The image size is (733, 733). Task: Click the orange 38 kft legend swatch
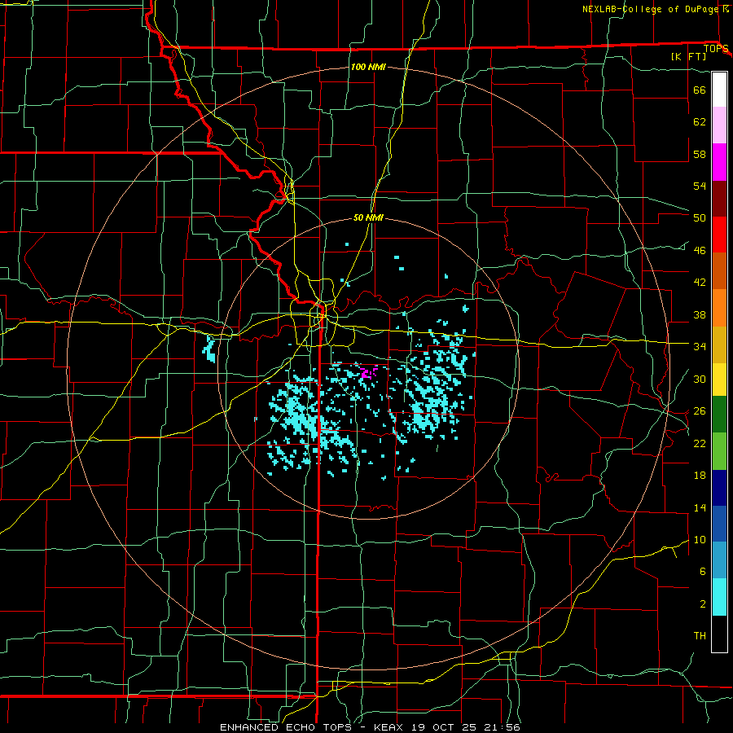coord(719,307)
